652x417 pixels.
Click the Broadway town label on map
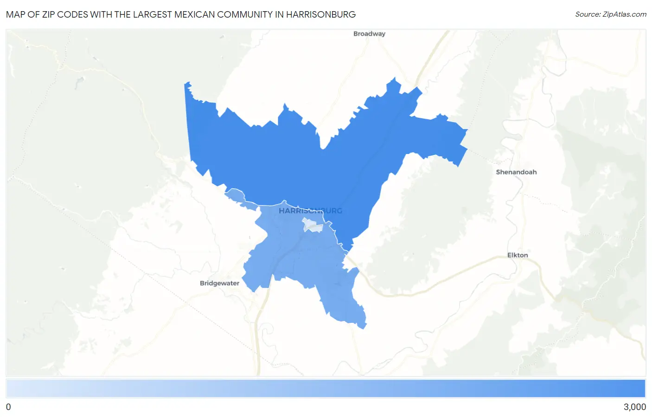click(x=369, y=34)
